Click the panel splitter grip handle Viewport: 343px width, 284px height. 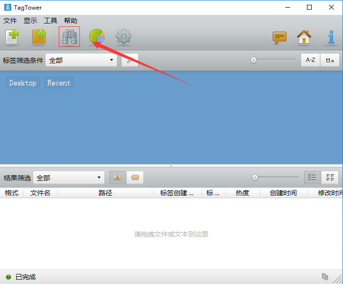(x=171, y=166)
